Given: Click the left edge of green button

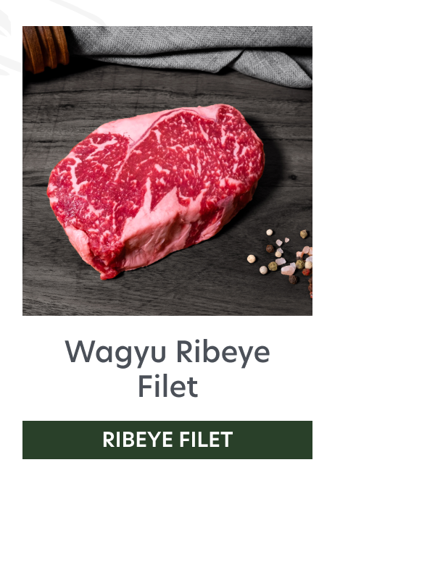Looking at the screenshot, I should click(x=25, y=440).
